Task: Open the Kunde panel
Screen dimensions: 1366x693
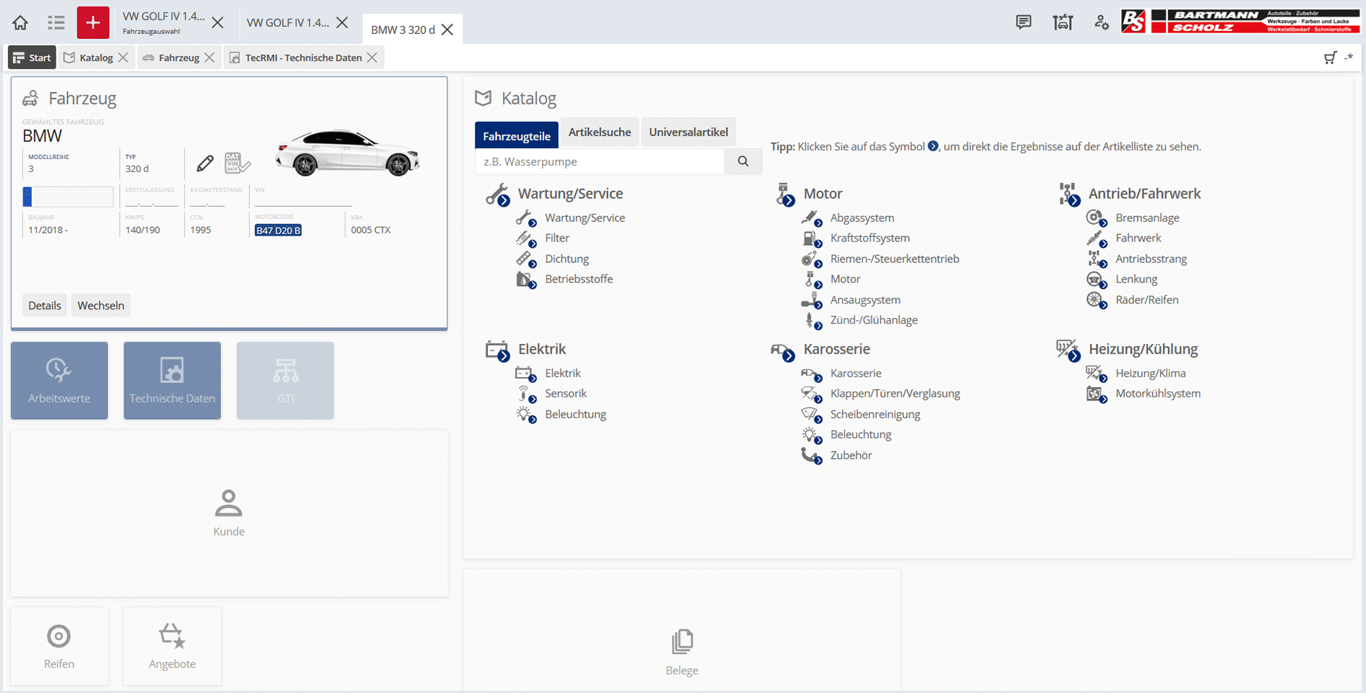Action: (x=229, y=513)
